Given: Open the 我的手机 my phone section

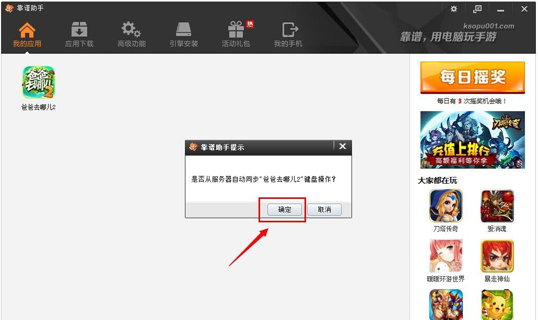Looking at the screenshot, I should tap(288, 32).
